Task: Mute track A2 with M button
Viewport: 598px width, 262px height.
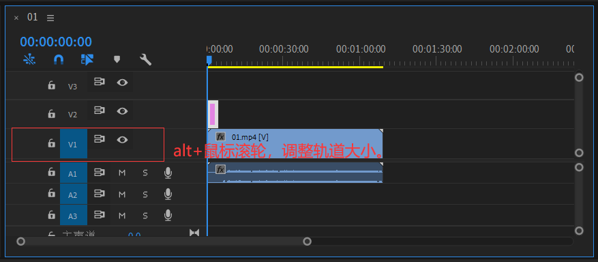Action: point(122,194)
